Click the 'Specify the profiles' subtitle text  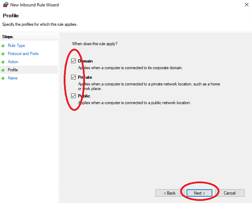[40, 24]
